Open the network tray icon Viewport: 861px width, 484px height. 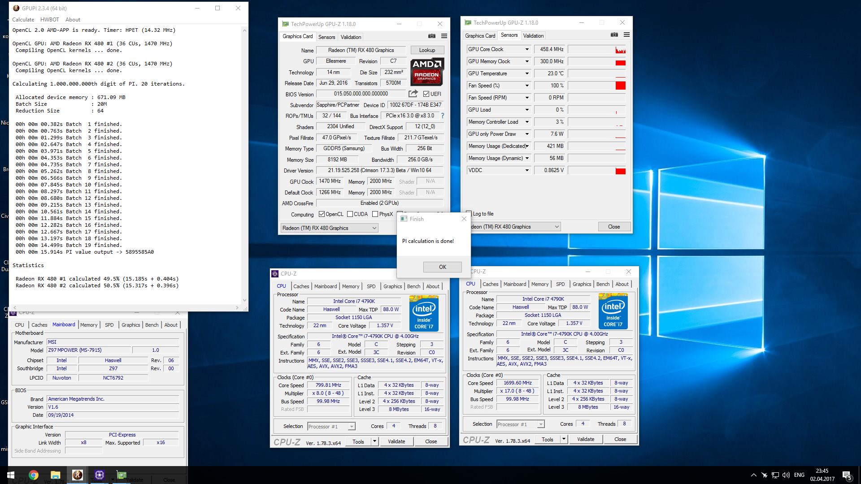point(776,475)
